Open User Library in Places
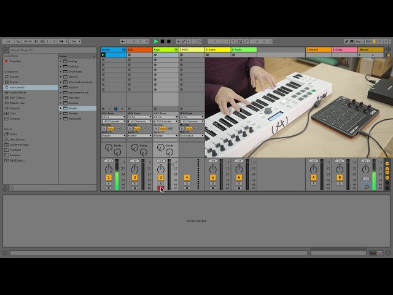This screenshot has height=295, width=393. point(17,140)
